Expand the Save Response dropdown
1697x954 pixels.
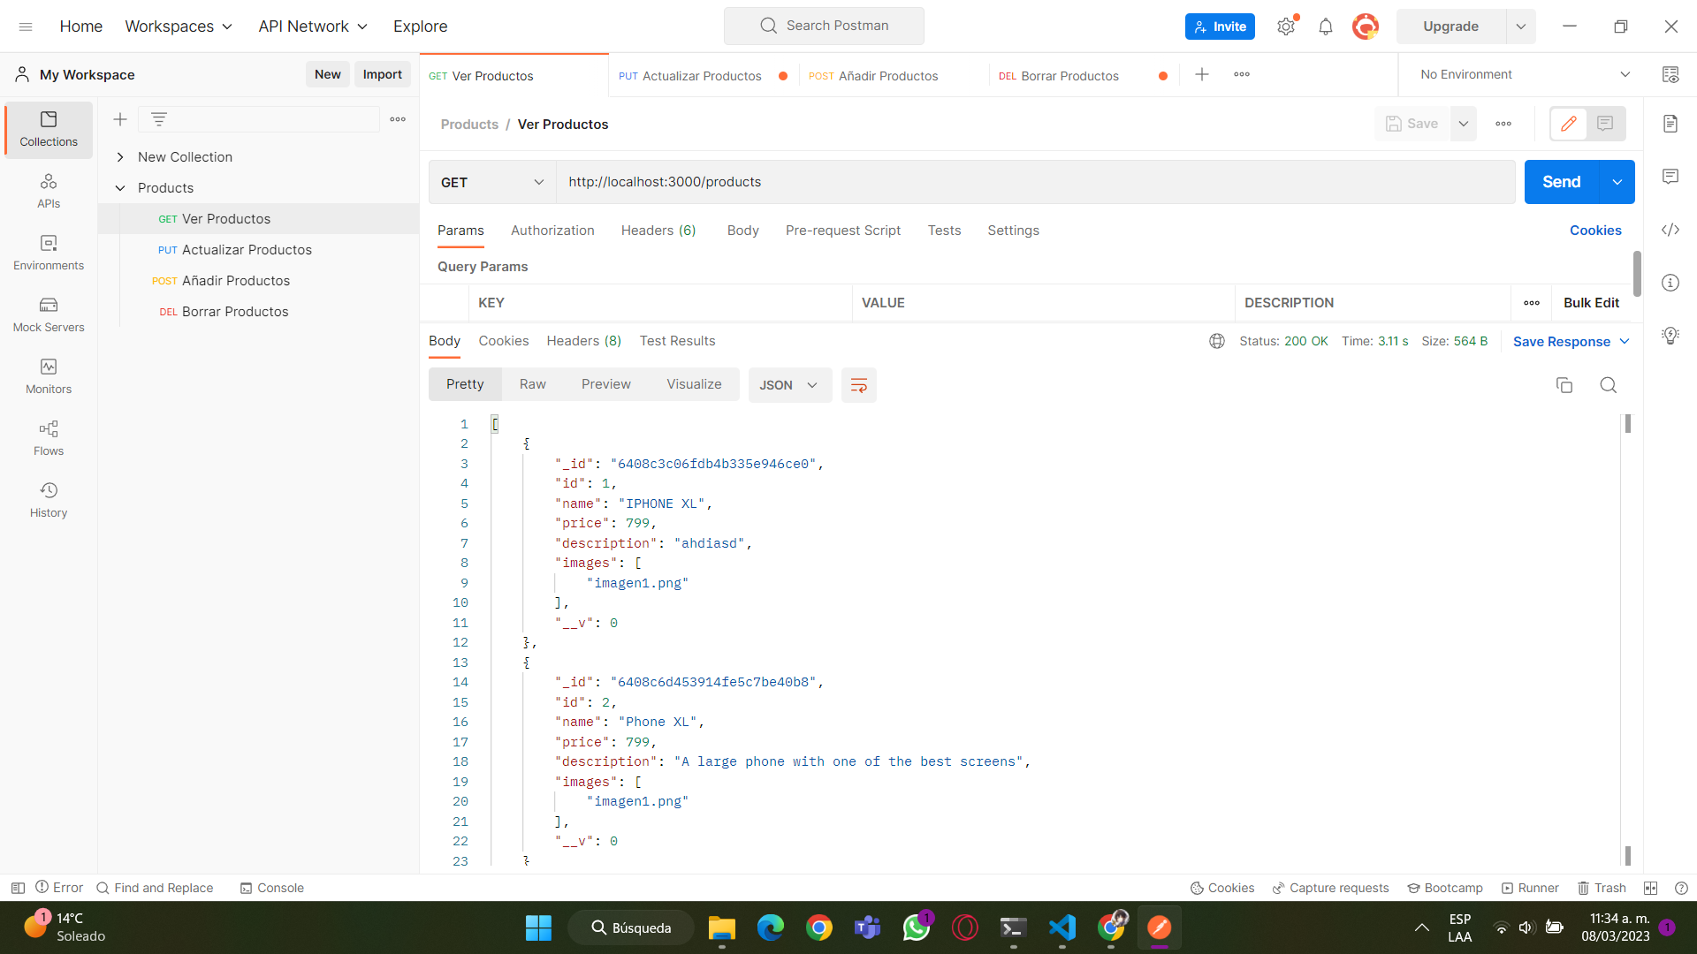coord(1625,341)
